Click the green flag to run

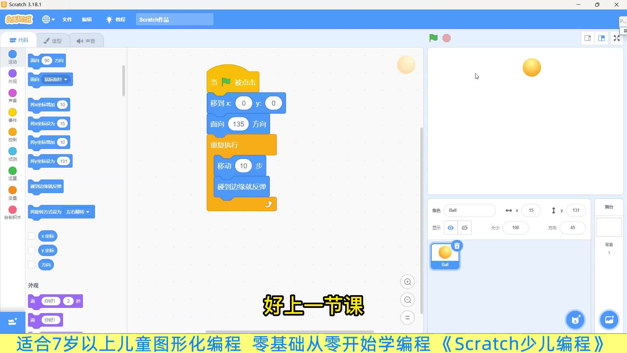click(x=433, y=38)
